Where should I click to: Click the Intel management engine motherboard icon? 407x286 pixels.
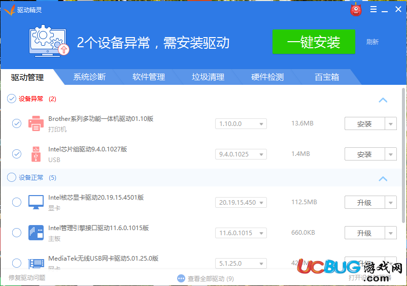[x=36, y=233]
